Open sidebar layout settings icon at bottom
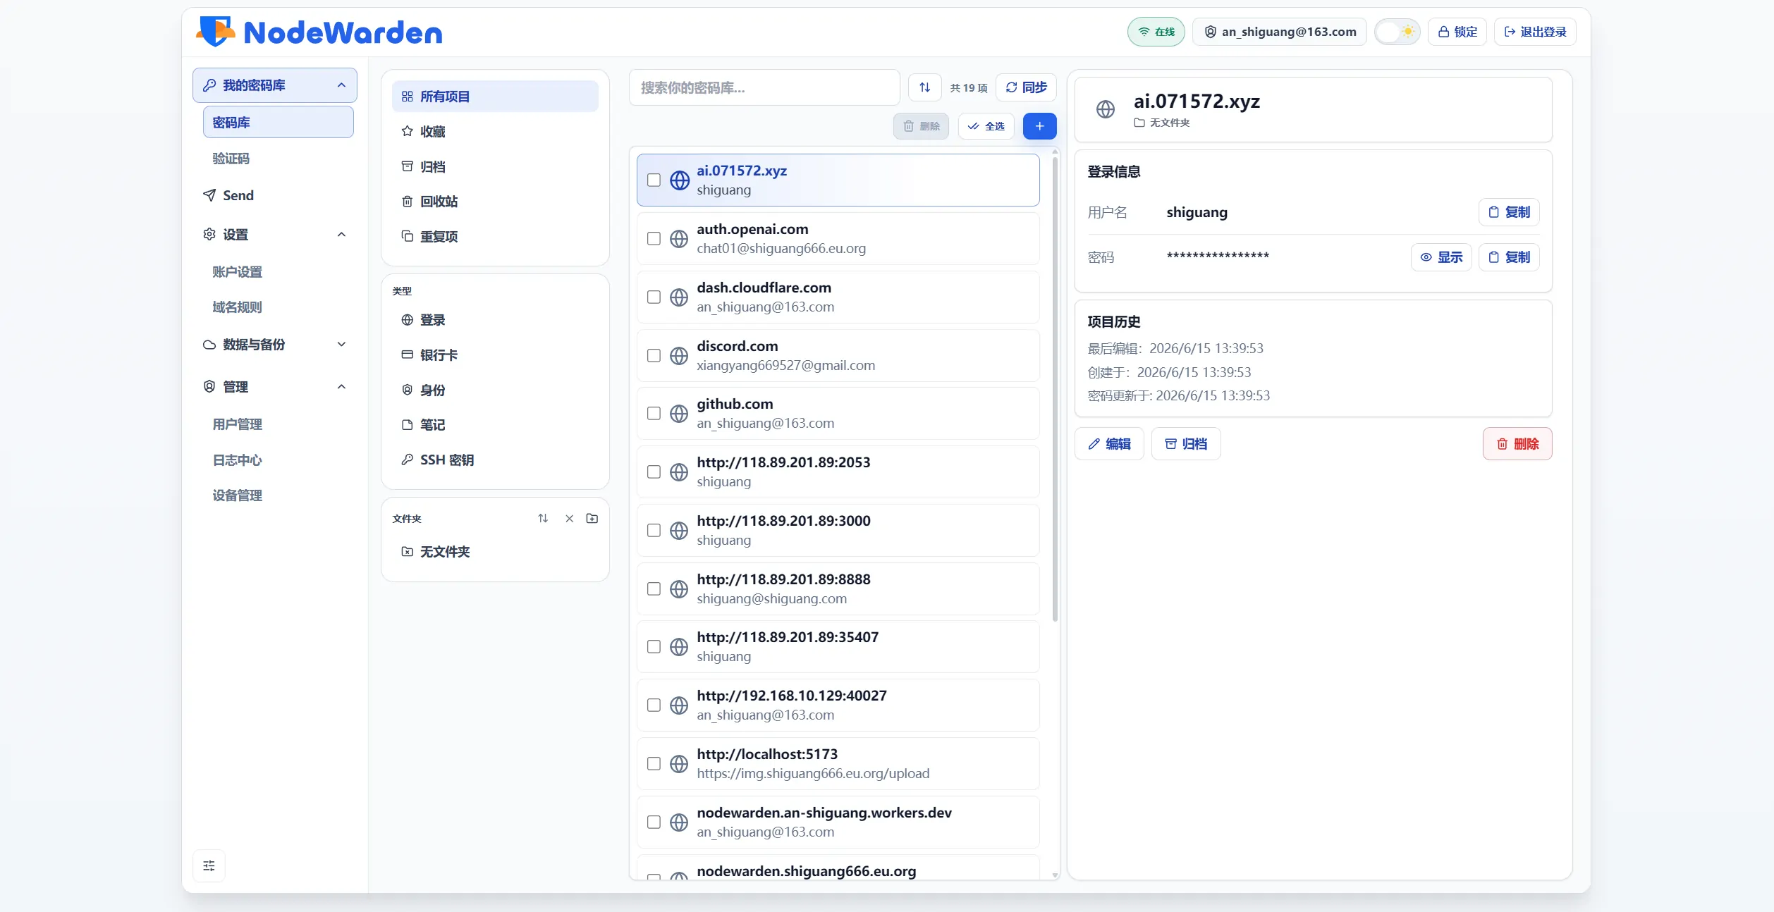The height and width of the screenshot is (912, 1774). point(209,865)
